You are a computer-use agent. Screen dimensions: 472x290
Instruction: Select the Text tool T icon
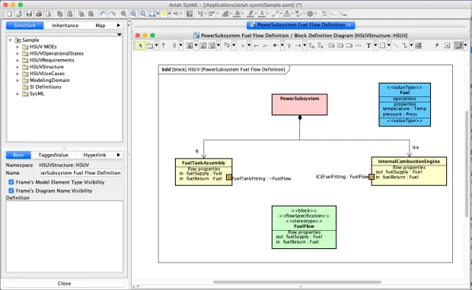click(368, 46)
